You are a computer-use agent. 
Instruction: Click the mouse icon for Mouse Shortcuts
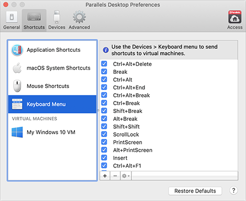click(17, 86)
